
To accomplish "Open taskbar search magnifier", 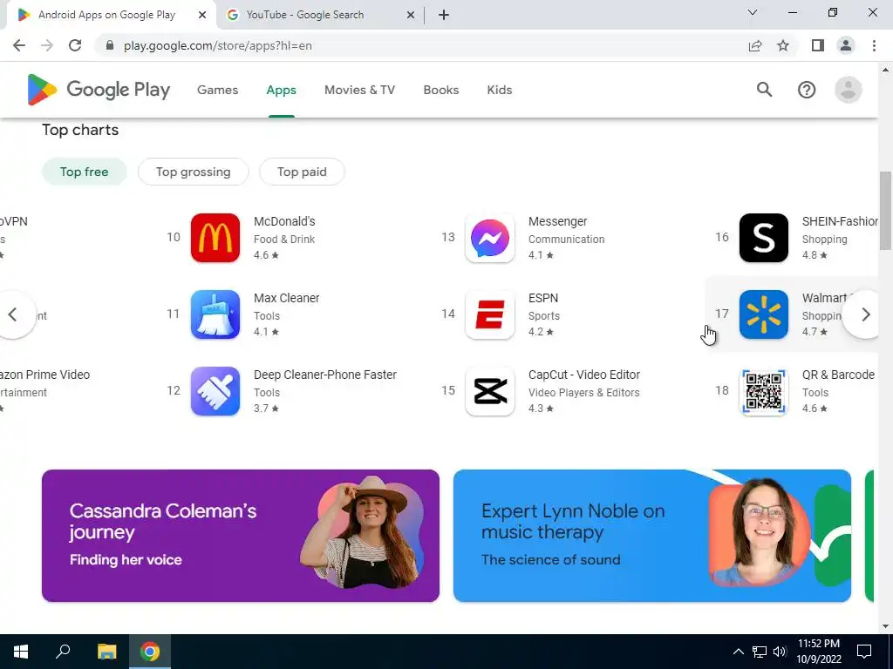I will [x=63, y=652].
